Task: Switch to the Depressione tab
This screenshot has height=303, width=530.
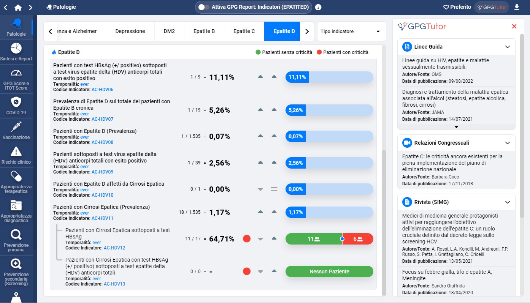Action: pyautogui.click(x=130, y=31)
